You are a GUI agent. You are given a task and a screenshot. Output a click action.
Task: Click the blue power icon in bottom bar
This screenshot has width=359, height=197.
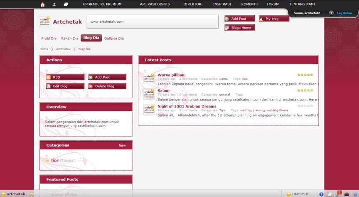click(355, 194)
